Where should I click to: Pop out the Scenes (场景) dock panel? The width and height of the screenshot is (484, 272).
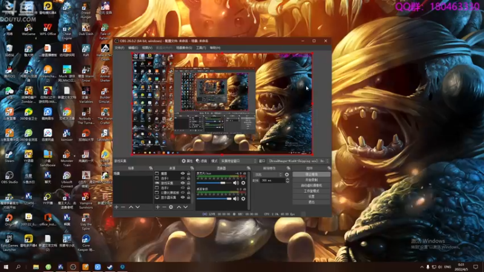151,168
